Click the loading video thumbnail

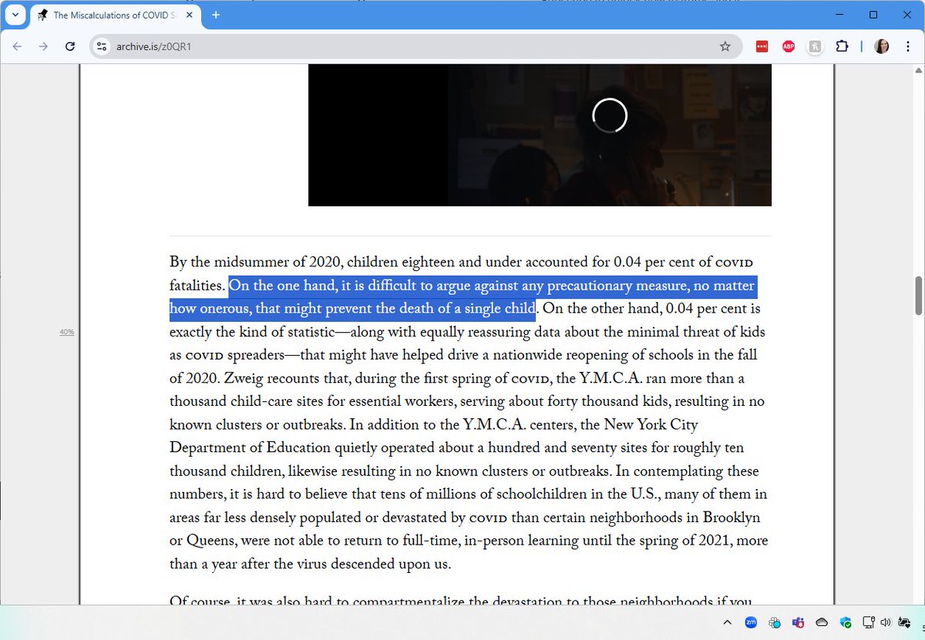pyautogui.click(x=540, y=135)
